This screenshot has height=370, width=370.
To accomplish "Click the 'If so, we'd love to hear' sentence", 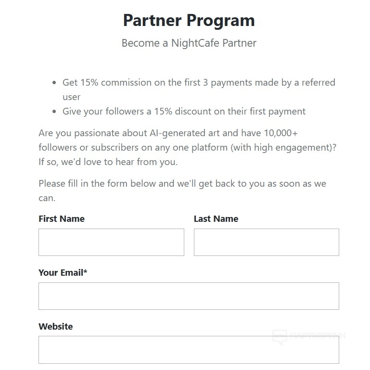I will (108, 162).
